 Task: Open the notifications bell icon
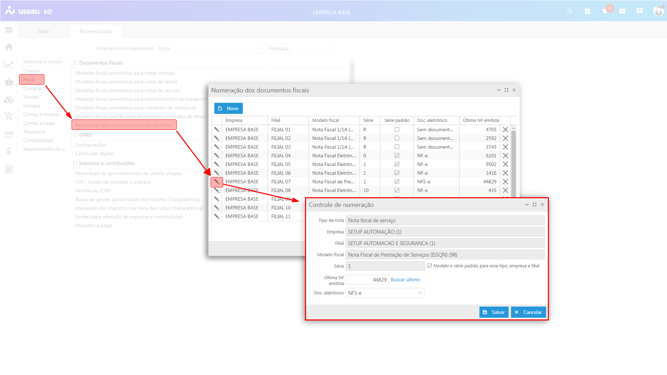click(x=605, y=11)
